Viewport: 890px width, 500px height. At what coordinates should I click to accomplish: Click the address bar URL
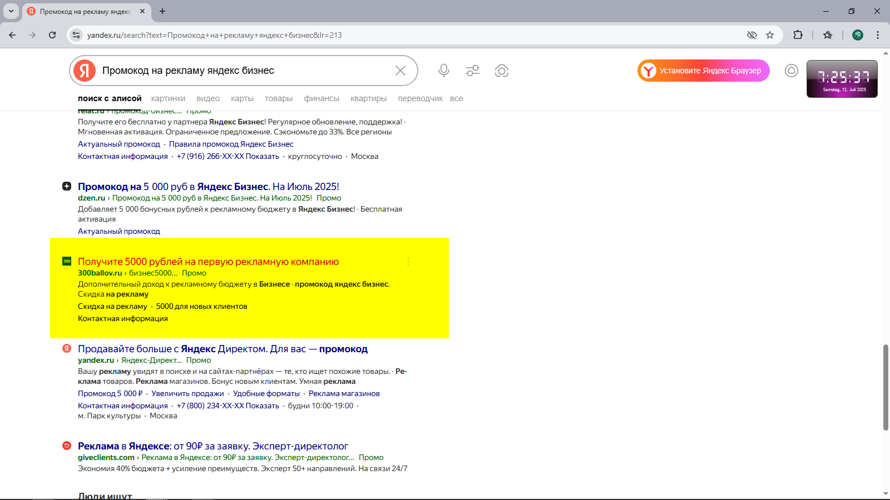[214, 35]
